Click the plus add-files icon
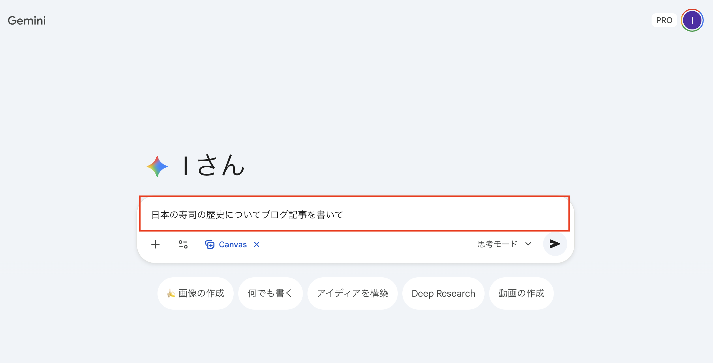This screenshot has width=713, height=363. (x=155, y=244)
